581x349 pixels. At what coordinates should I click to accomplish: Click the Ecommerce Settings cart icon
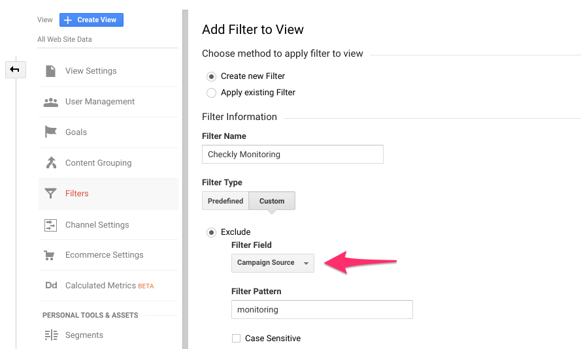click(x=50, y=255)
